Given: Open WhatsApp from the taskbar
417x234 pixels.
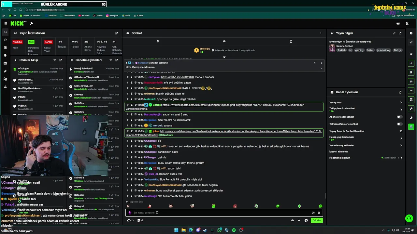Looking at the screenshot, I should [x=219, y=230].
